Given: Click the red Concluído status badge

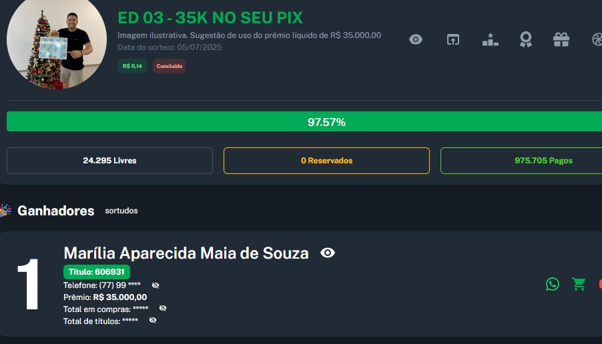Looking at the screenshot, I should (169, 66).
